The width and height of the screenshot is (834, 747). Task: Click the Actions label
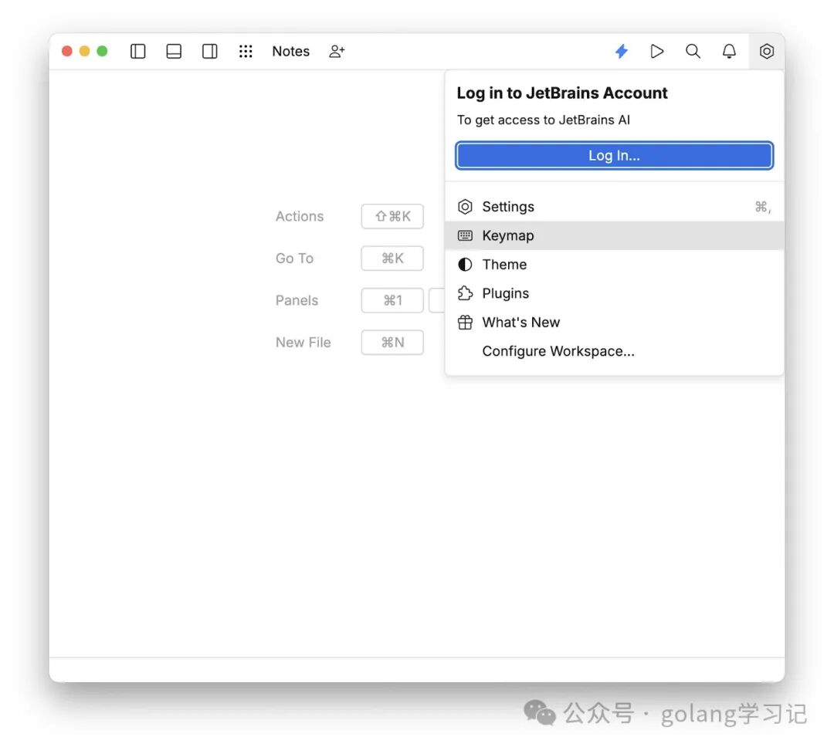pyautogui.click(x=300, y=216)
